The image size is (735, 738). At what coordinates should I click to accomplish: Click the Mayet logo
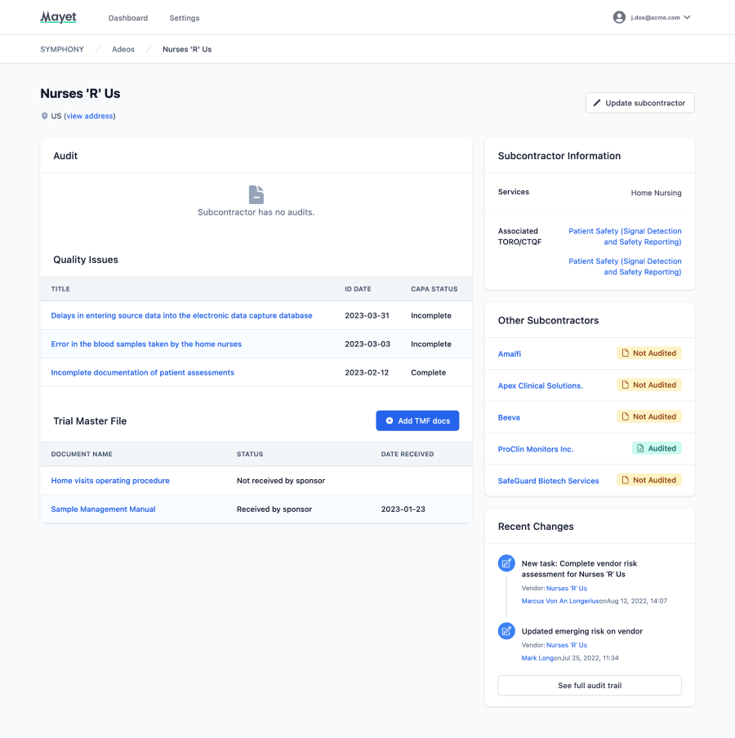[x=58, y=17]
